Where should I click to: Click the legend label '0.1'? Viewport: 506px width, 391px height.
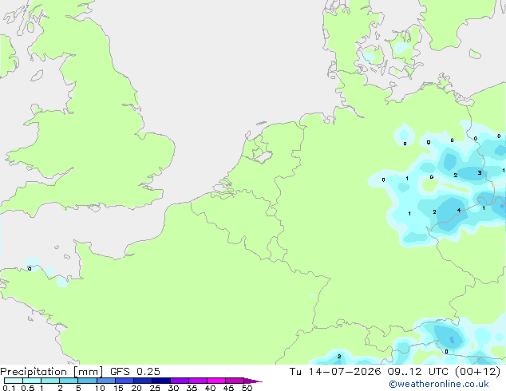tap(9, 388)
